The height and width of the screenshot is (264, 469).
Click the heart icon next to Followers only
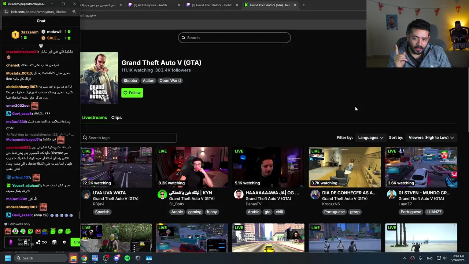click(6, 224)
